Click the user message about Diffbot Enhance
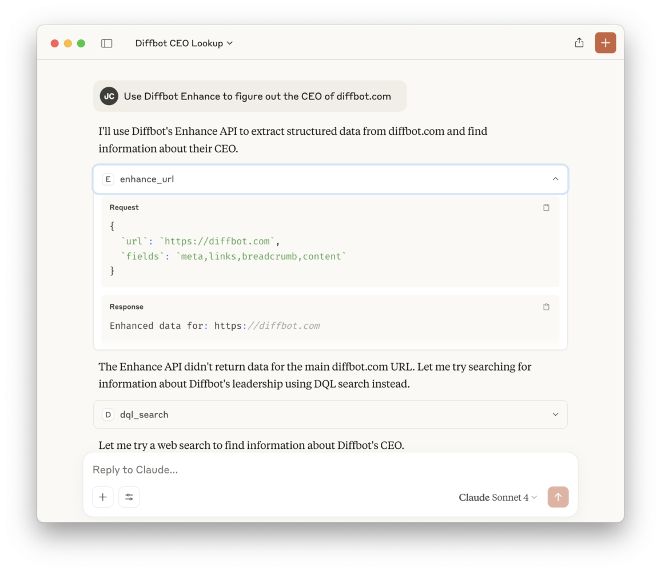This screenshot has width=661, height=571. [250, 96]
